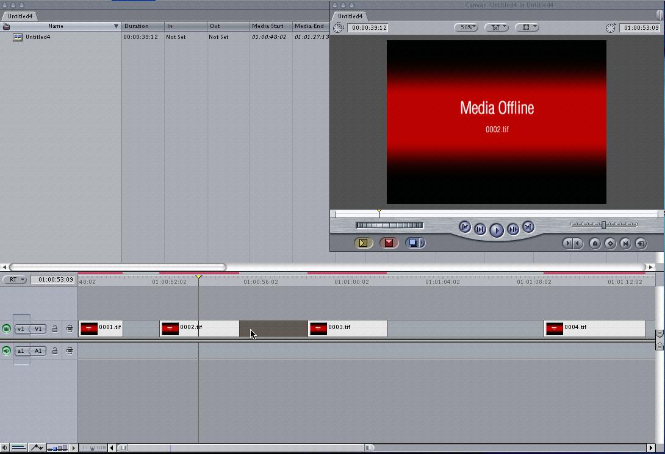Select the 0003.tif clip in the timeline

(x=348, y=329)
